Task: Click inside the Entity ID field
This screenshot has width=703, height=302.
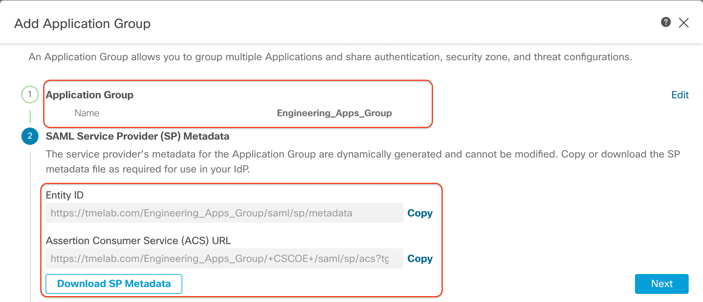Action: pos(224,213)
